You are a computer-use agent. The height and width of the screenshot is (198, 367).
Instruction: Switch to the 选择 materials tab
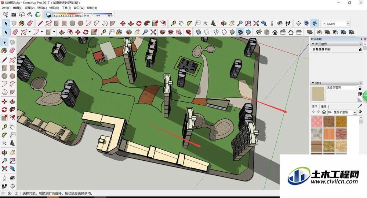(315, 106)
